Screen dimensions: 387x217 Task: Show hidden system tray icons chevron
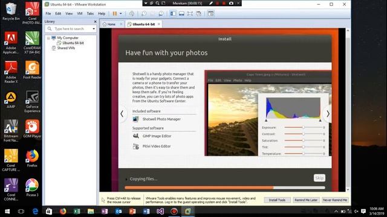click(x=336, y=212)
